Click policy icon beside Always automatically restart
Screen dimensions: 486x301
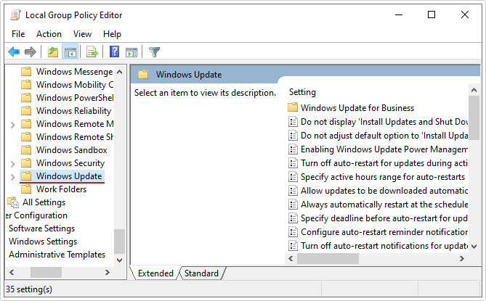(293, 205)
